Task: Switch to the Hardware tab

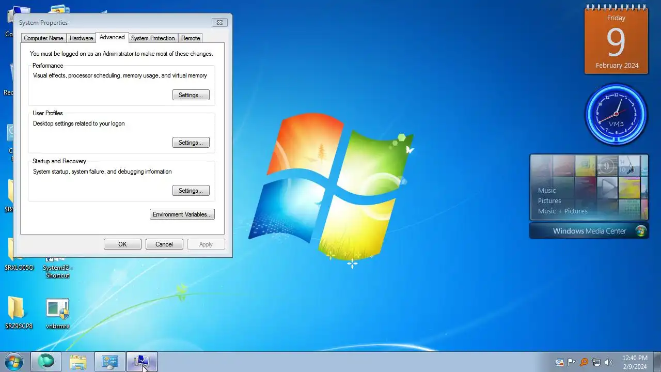Action: pos(82,38)
